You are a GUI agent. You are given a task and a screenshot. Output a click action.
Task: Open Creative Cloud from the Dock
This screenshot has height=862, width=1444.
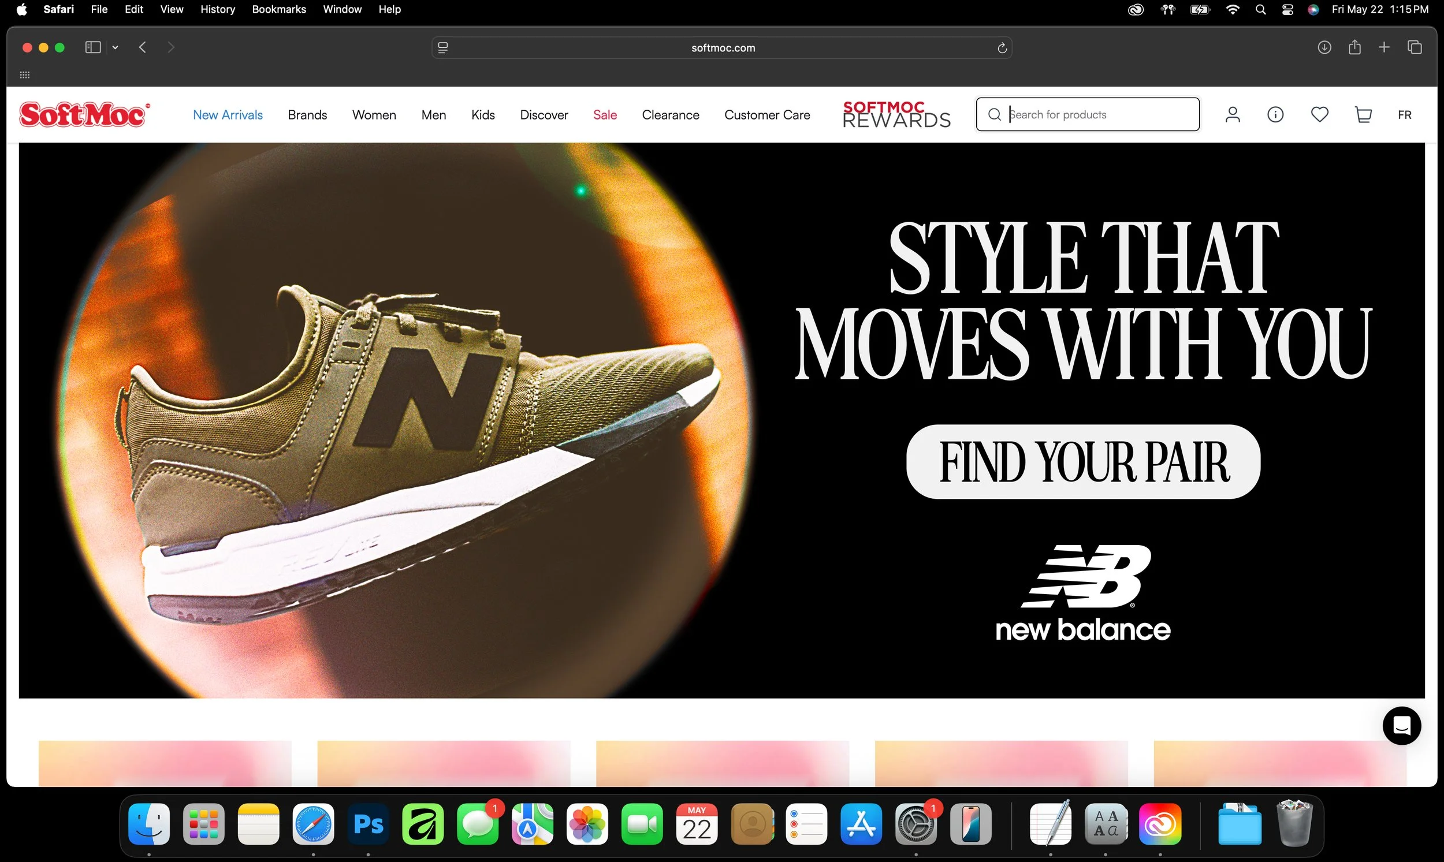pyautogui.click(x=1160, y=824)
